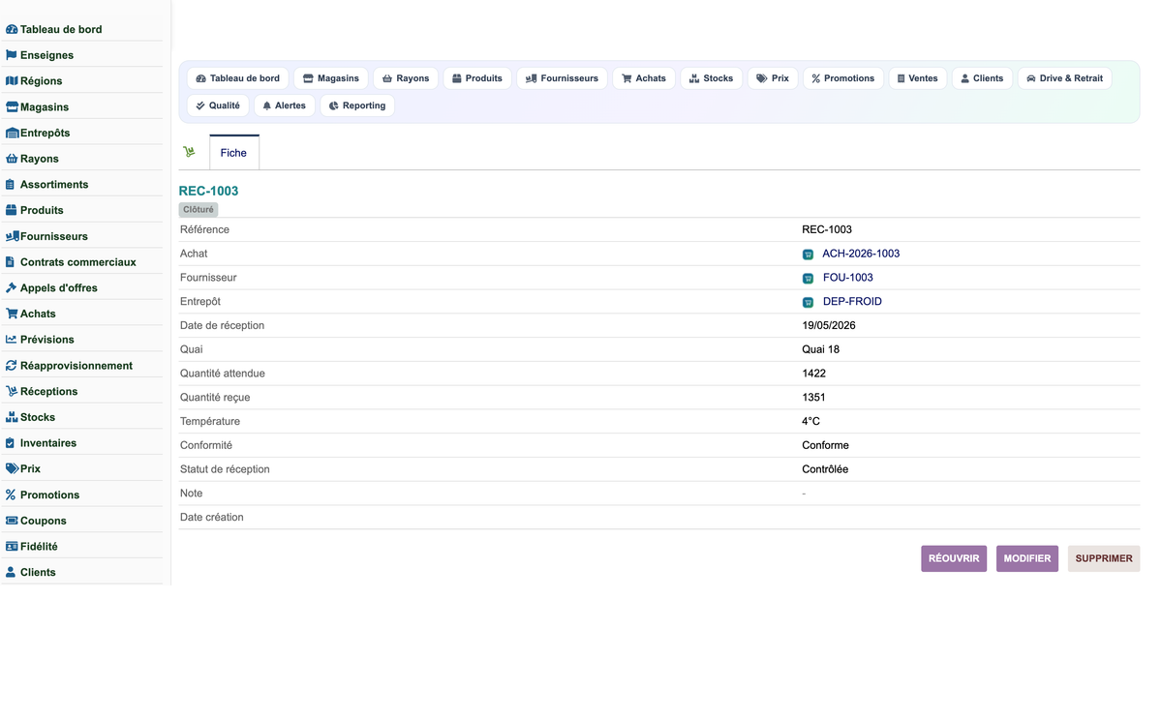Click the Réceptions dolly icon in sidebar
1162x719 pixels.
pyautogui.click(x=12, y=392)
